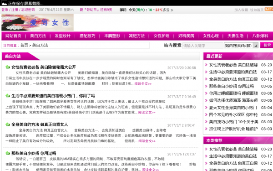Open the 网站首页 nav tab
This screenshot has width=273, height=171.
(x=13, y=36)
